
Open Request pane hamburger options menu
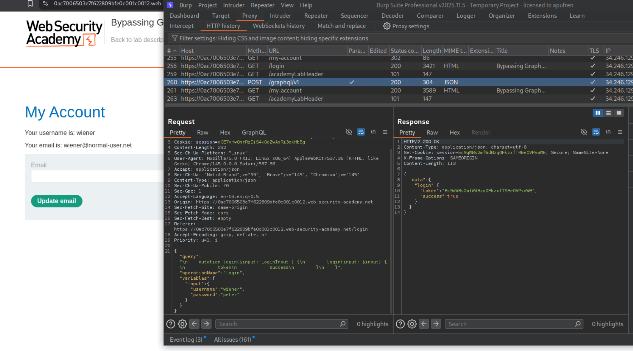tap(385, 132)
